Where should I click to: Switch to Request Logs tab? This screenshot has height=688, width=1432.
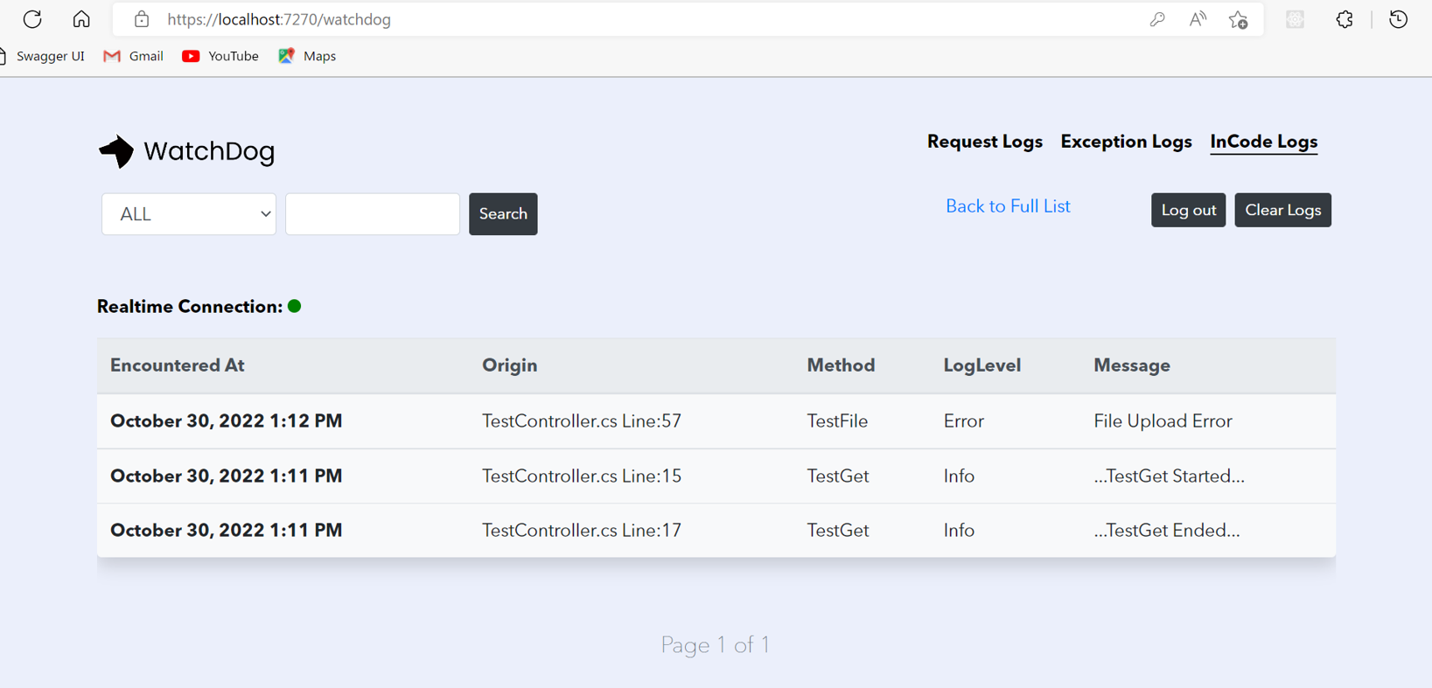point(985,142)
